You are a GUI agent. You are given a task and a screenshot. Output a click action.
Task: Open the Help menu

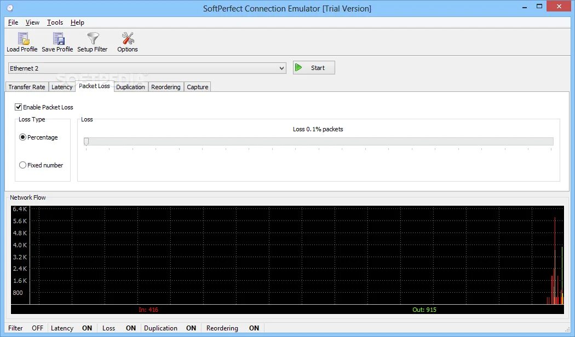(77, 22)
